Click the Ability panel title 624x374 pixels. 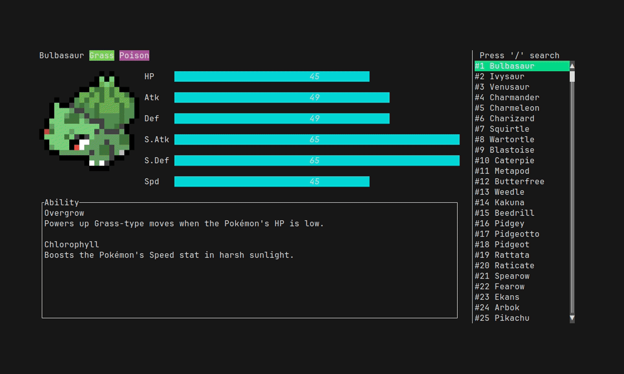click(62, 203)
